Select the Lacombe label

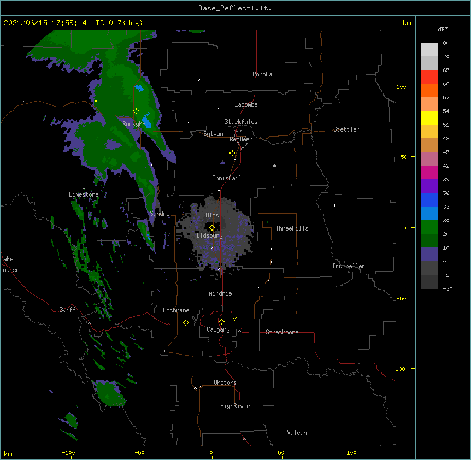point(246,104)
